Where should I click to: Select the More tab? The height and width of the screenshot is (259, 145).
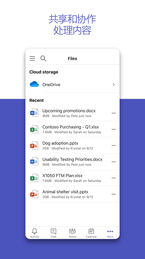tap(110, 233)
